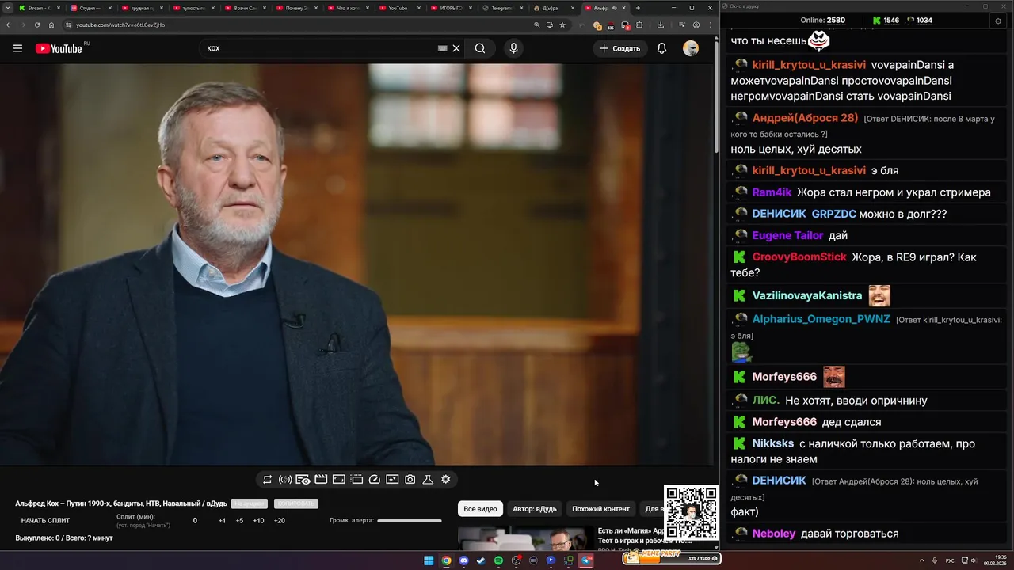Click the audio boost waves icon
This screenshot has height=570, width=1014.
click(x=285, y=479)
